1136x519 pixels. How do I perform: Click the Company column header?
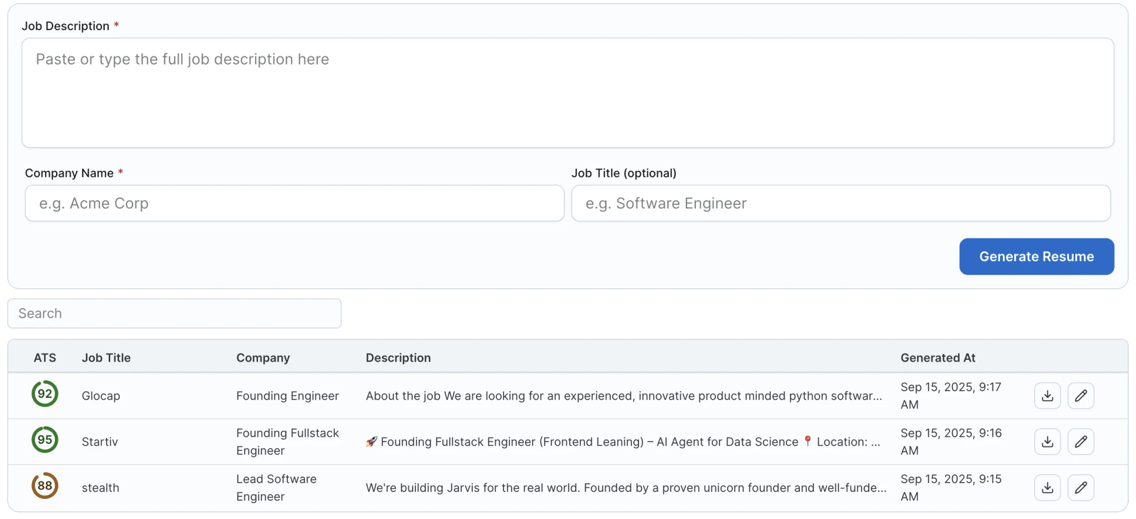(263, 358)
